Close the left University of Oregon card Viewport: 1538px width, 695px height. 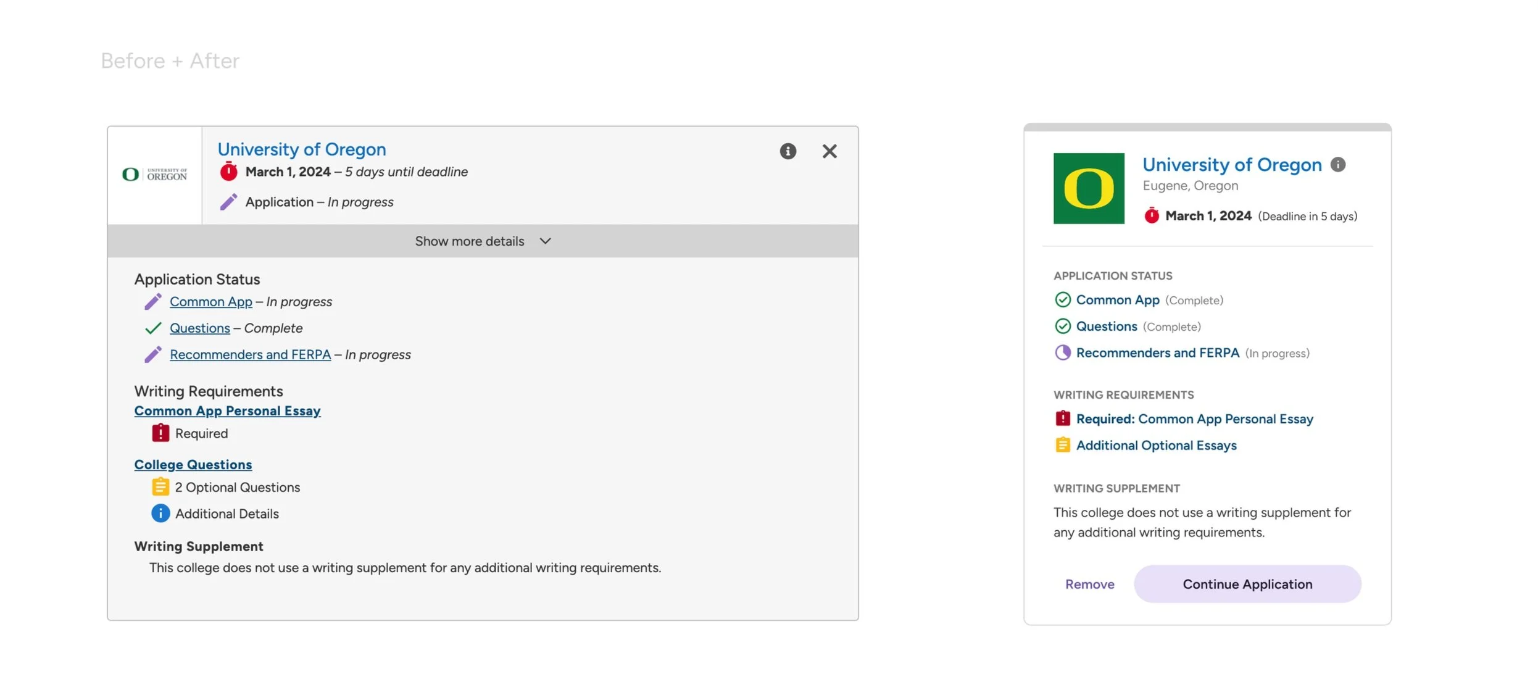pyautogui.click(x=829, y=151)
